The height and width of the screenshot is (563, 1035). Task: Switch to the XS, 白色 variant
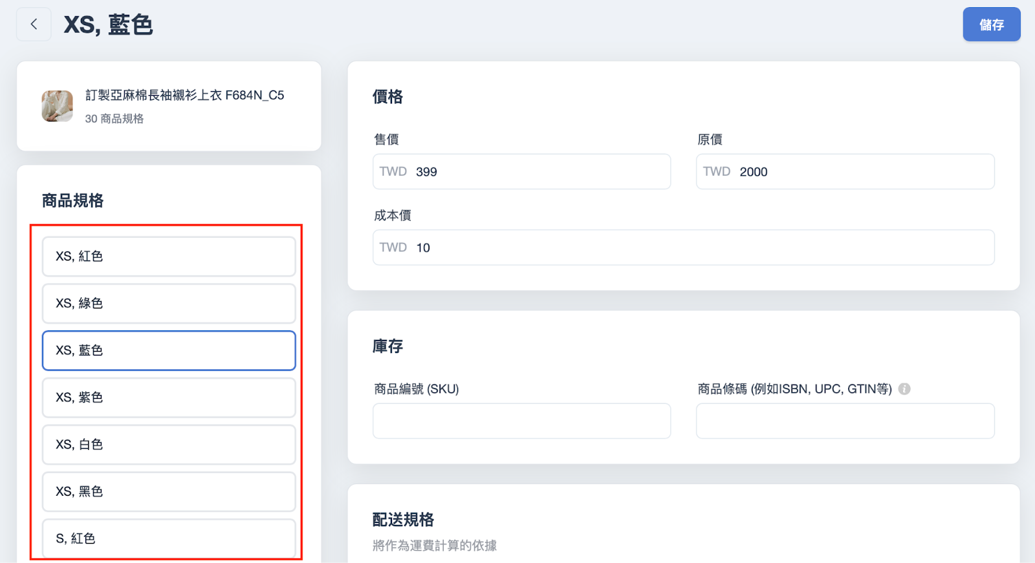click(x=169, y=445)
